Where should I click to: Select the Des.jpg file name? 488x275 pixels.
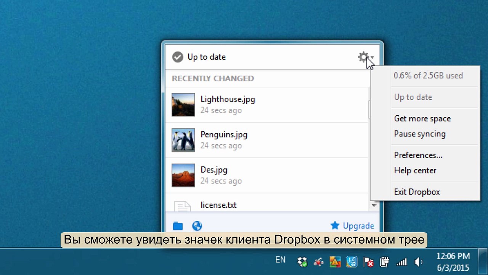pyautogui.click(x=214, y=170)
